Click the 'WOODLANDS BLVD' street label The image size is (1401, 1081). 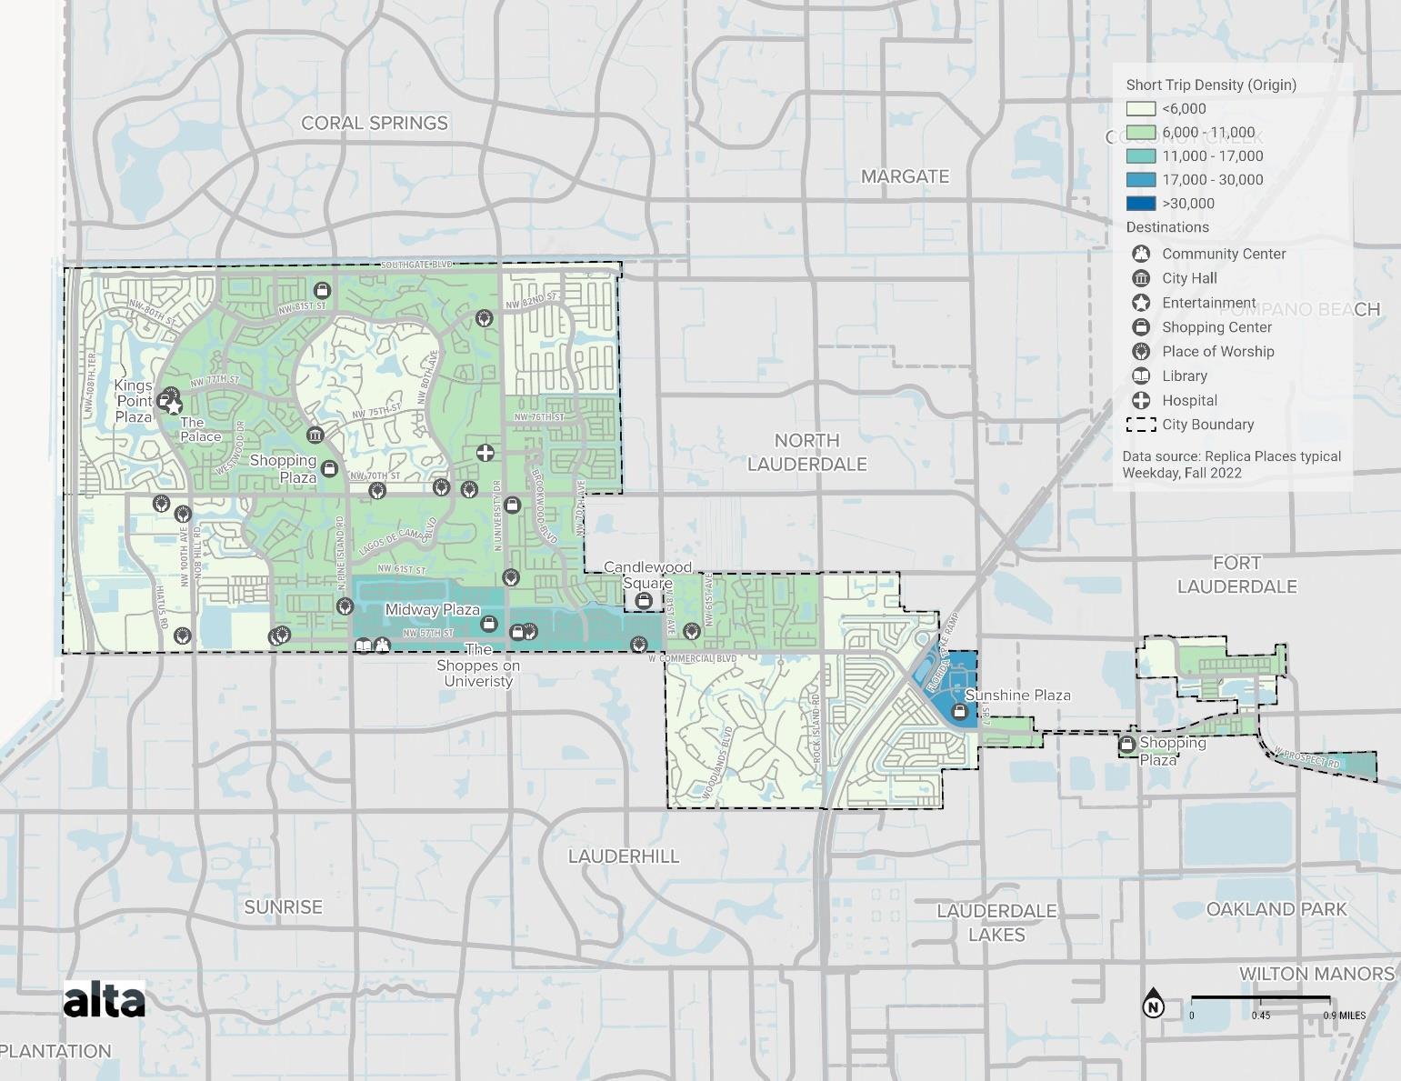click(717, 763)
